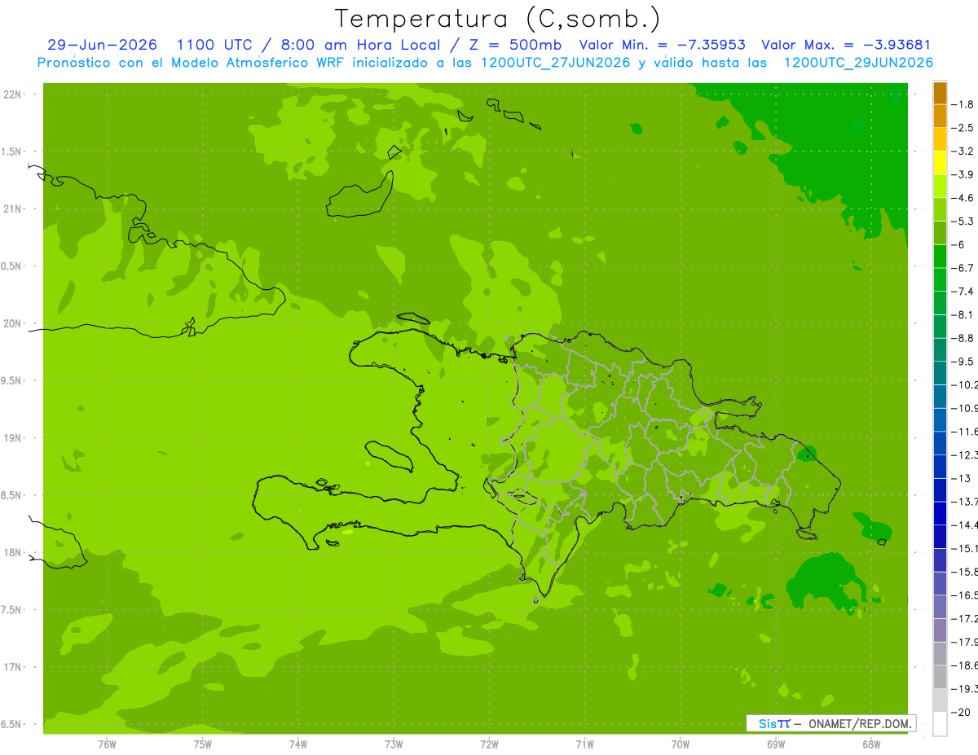Pick the orange swatch above -1.8
The image size is (978, 755).
click(x=940, y=93)
